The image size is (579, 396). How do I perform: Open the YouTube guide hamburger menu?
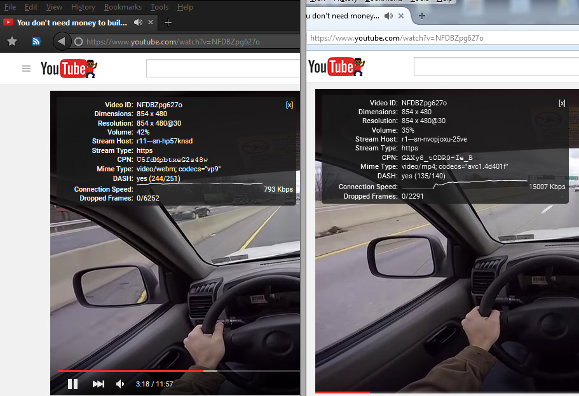point(26,69)
